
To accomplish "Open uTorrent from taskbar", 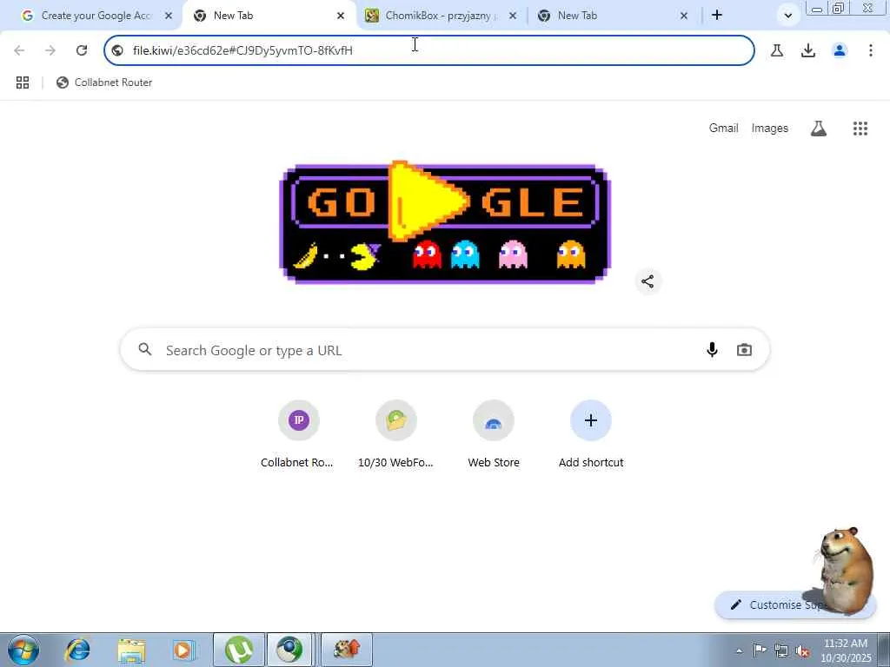I will click(239, 650).
